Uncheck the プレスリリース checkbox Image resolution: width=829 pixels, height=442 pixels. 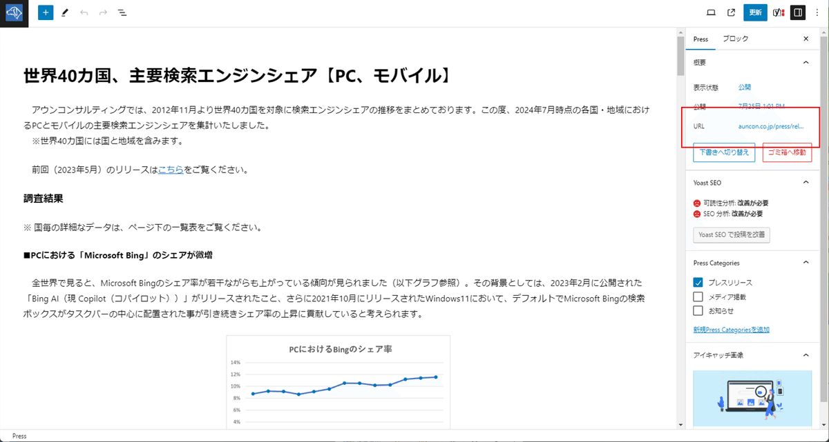pyautogui.click(x=698, y=283)
